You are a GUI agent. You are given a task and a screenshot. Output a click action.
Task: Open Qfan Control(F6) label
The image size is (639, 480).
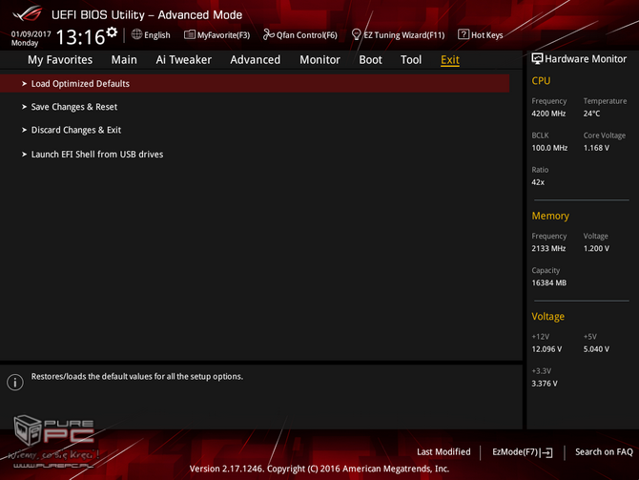click(x=307, y=35)
